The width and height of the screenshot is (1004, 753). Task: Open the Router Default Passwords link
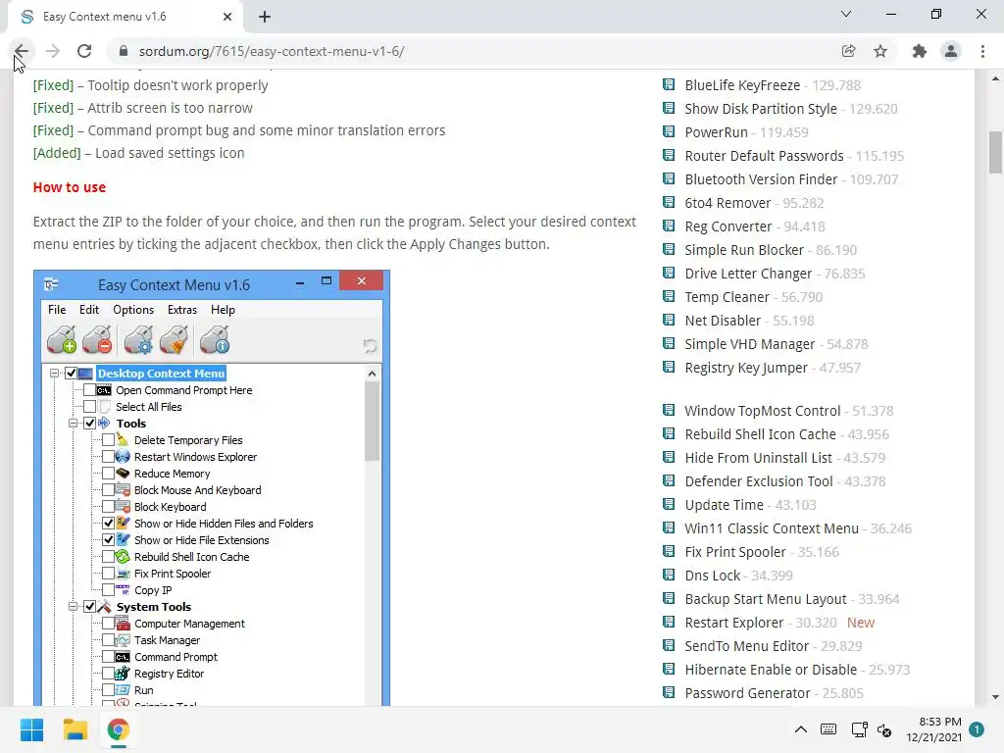[x=764, y=156]
